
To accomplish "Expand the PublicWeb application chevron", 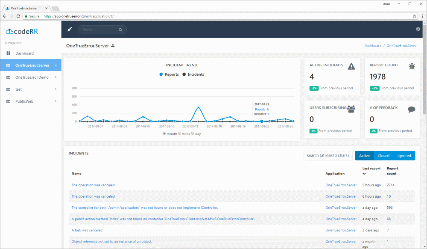I will tap(56, 101).
